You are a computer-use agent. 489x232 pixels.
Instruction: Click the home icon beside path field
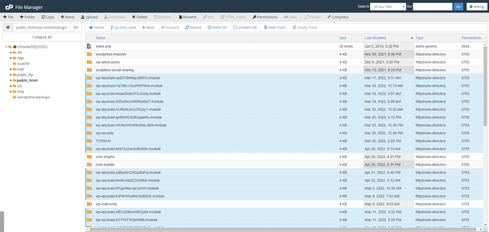[8, 27]
